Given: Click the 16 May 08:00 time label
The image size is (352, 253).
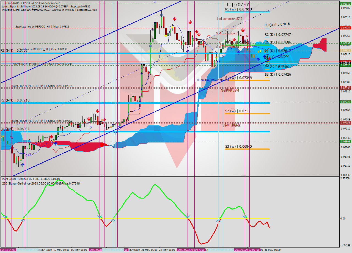Looking at the screenshot, I should (79, 250).
